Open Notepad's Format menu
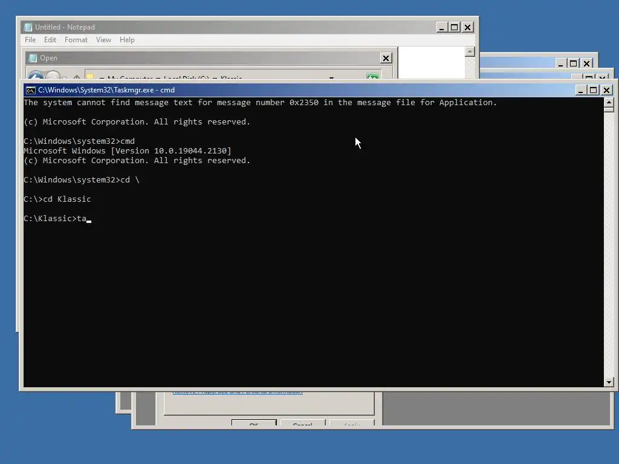 76,40
